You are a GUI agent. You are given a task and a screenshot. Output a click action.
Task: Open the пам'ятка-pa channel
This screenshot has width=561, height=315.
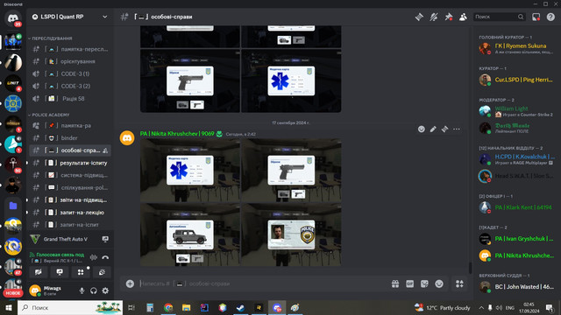[70, 126]
